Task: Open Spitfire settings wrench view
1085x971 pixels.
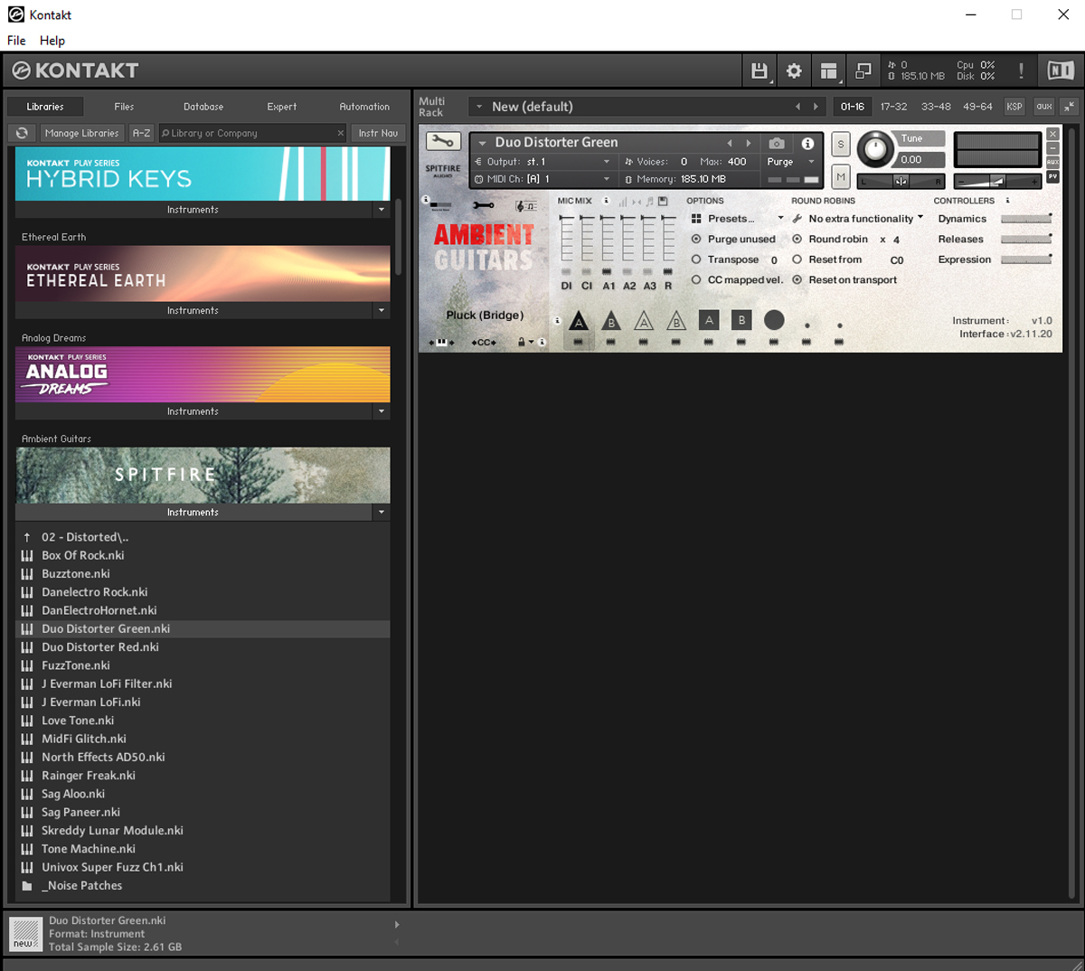Action: coord(484,206)
